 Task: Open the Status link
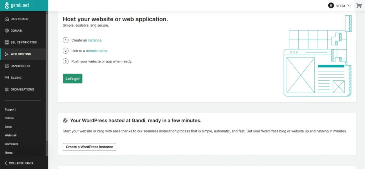(x=9, y=118)
